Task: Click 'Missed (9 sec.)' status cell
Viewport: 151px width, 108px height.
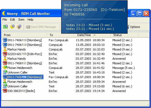Action: click(122, 49)
